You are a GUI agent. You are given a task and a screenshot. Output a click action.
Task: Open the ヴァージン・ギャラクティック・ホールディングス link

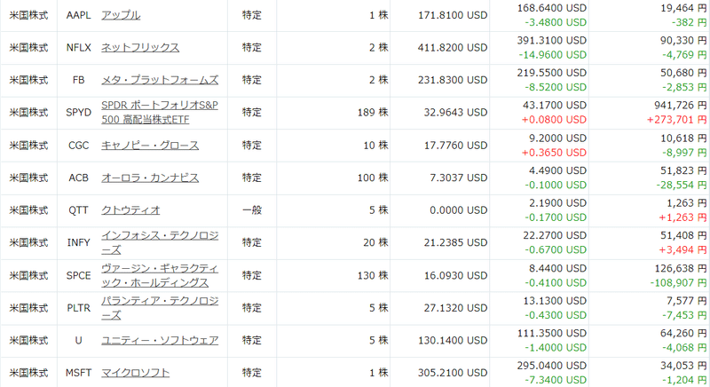click(160, 275)
